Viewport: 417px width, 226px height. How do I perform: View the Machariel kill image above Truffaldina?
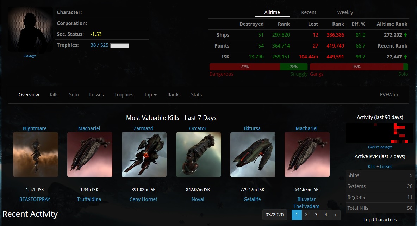[90, 155]
